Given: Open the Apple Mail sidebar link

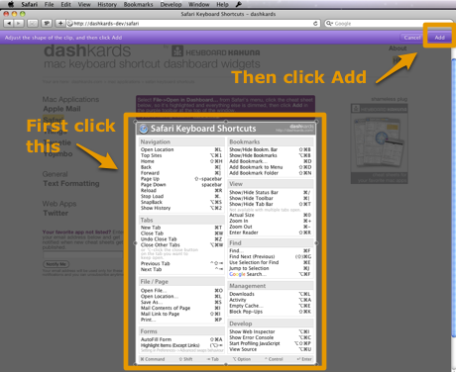Looking at the screenshot, I should click(61, 109).
